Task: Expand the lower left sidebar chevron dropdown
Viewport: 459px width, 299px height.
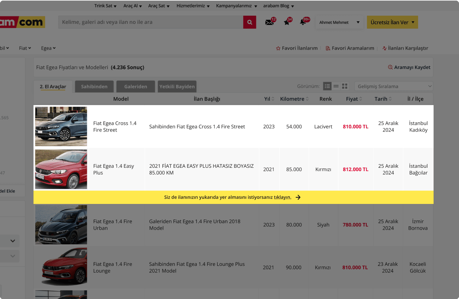Action: click(12, 256)
